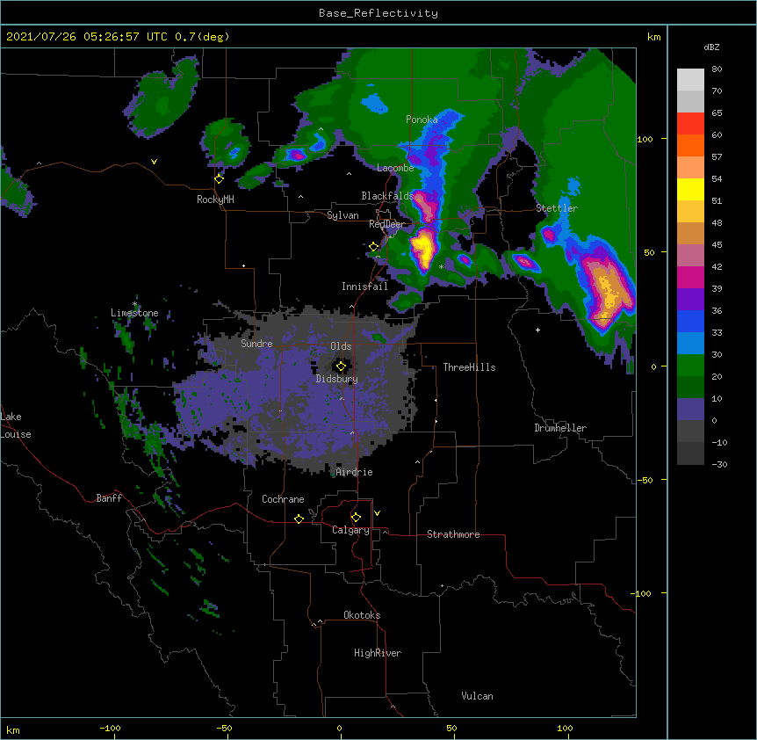This screenshot has height=740, width=757.
Task: Select the magenta 42 to 39 legend swatch
Action: (x=690, y=277)
